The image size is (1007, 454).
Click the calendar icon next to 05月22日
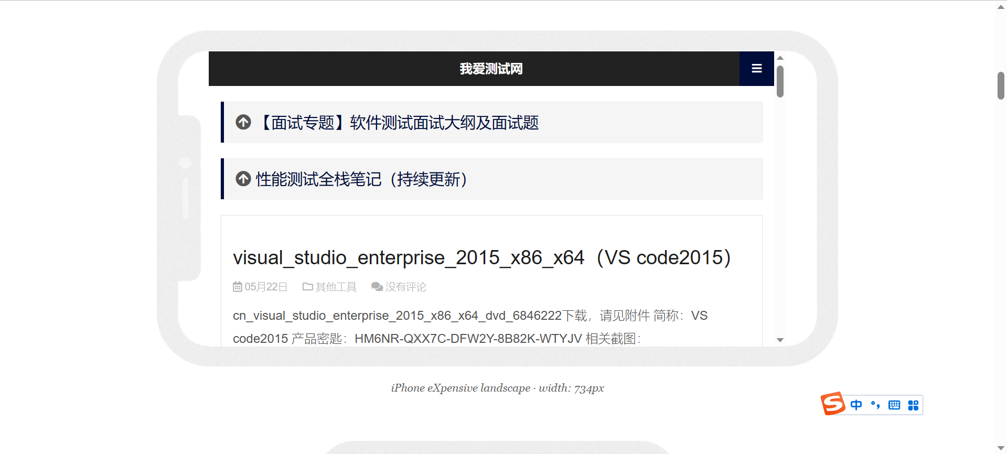pos(238,287)
